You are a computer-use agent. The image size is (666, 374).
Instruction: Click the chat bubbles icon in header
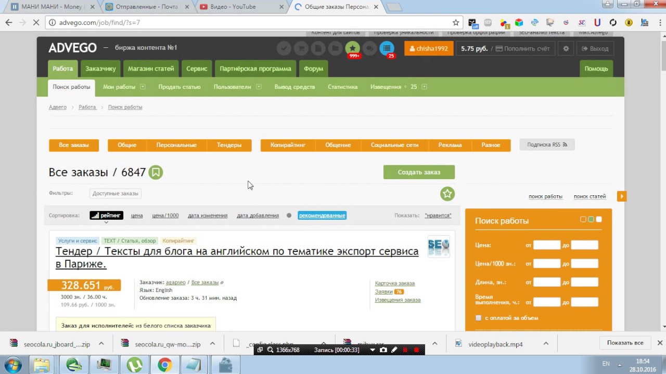tap(369, 48)
